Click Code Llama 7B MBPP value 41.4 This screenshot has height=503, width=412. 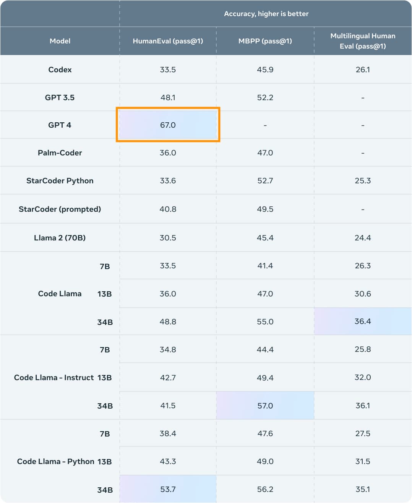coord(265,266)
